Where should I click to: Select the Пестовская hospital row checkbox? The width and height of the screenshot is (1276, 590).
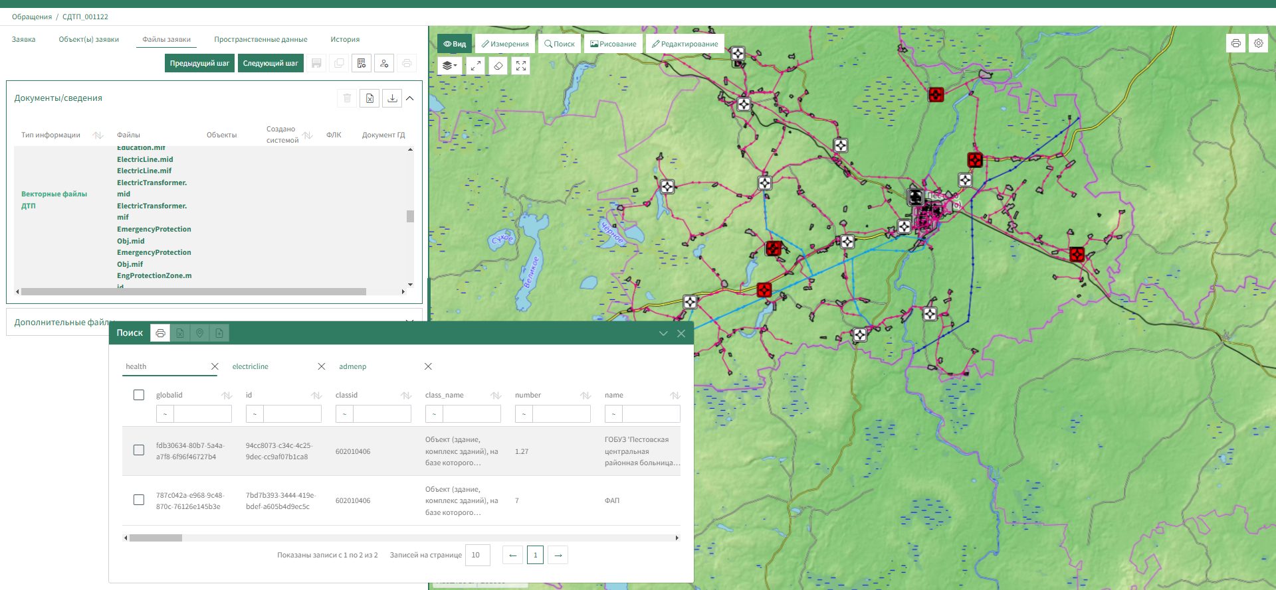tap(139, 450)
